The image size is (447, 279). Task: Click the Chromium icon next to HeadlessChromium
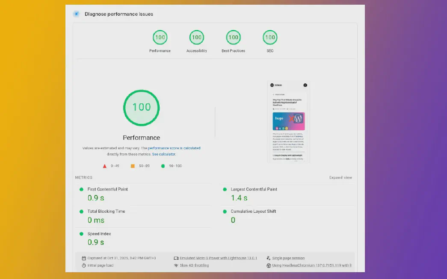coord(269,265)
